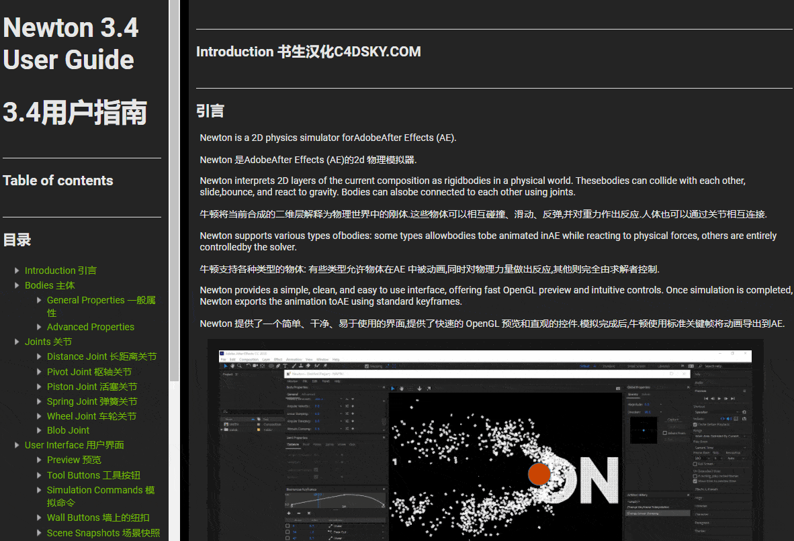Toggle the arrow beside Simulation Commands
The height and width of the screenshot is (541, 794).
(x=39, y=490)
